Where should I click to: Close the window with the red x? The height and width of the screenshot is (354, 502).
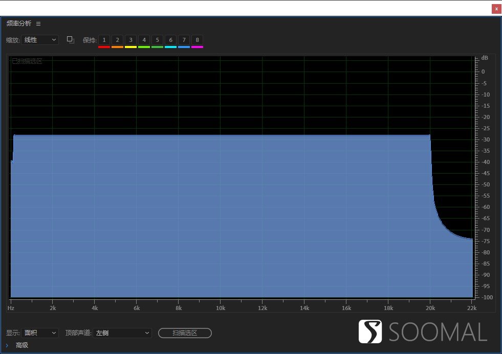496,9
